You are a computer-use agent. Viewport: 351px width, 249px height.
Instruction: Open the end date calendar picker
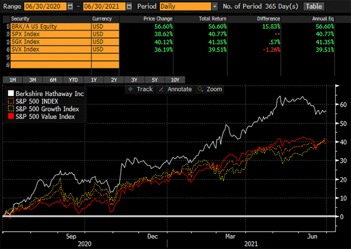click(x=129, y=6)
